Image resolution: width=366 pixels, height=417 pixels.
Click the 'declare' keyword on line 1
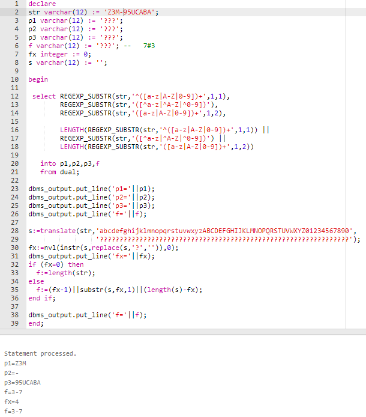(x=41, y=4)
